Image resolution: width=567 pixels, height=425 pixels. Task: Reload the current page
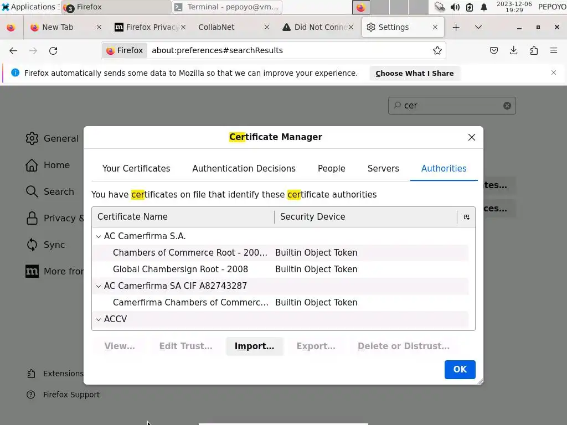(x=53, y=50)
